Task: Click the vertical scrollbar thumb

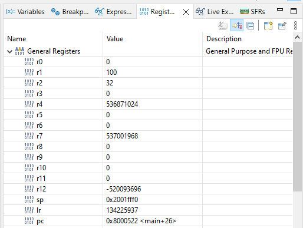Action: 298,117
